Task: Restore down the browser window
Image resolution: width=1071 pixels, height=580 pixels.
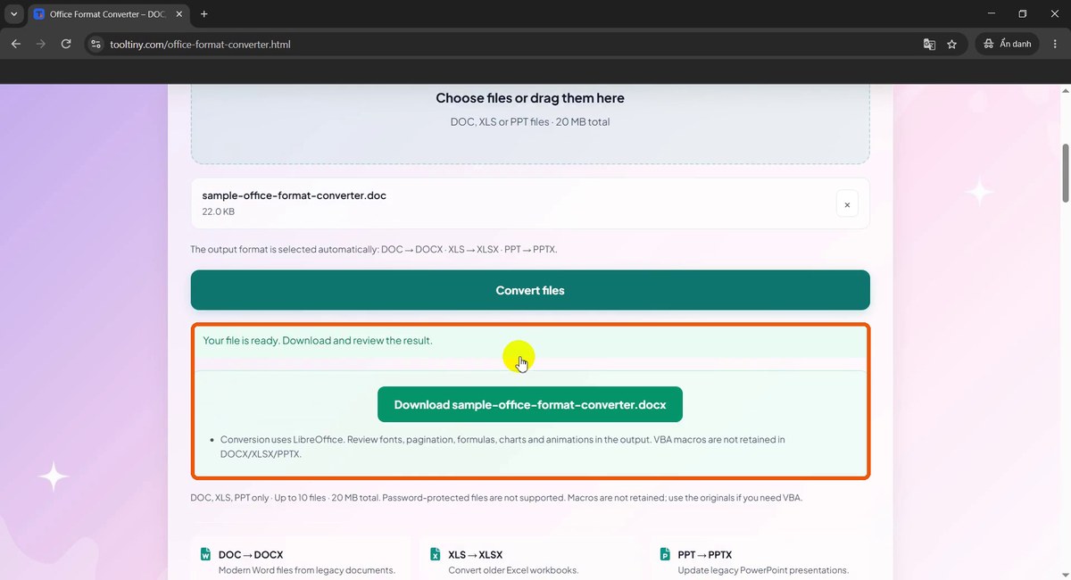Action: point(1023,14)
